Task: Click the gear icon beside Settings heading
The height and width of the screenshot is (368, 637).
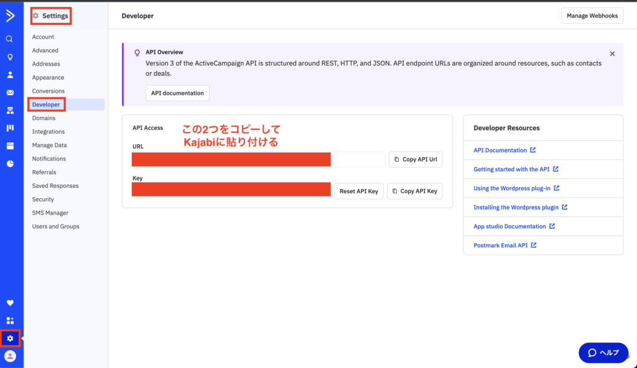Action: 35,16
